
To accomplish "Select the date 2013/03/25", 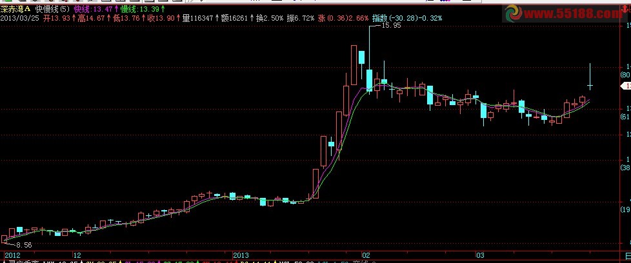I will 19,18.
